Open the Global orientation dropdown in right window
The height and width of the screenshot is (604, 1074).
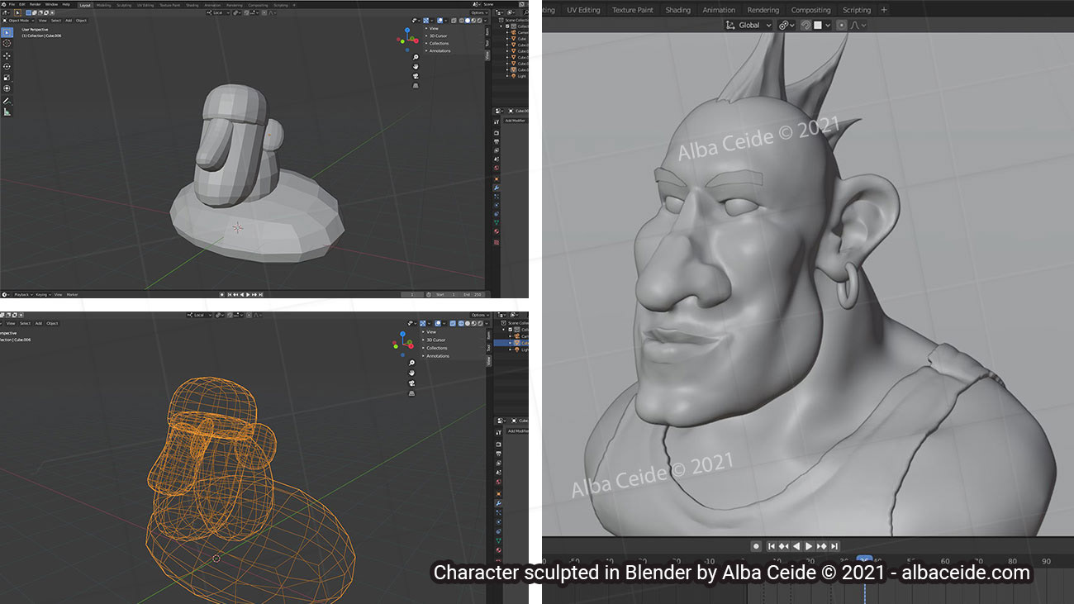[x=748, y=25]
